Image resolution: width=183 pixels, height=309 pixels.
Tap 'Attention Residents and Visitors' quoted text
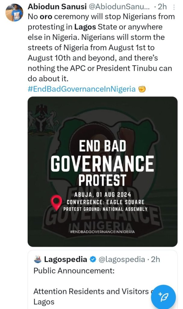[x=90, y=291]
